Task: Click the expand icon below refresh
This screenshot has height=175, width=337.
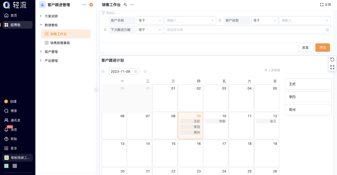Action: [332, 67]
